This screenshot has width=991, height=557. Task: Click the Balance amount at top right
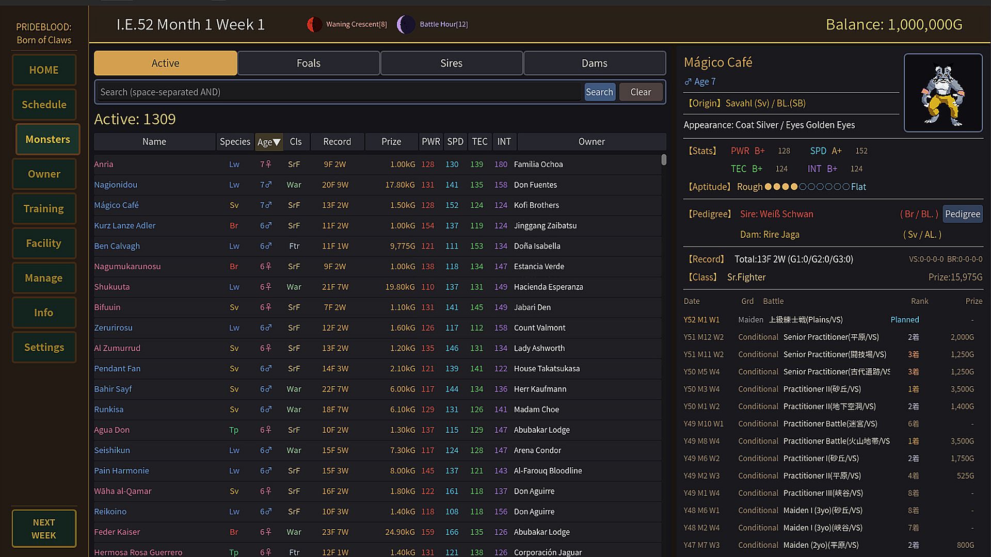894,24
